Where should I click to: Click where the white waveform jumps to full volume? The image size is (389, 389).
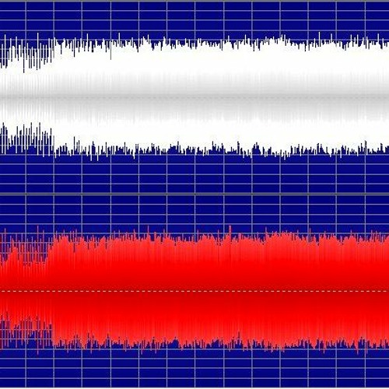[54, 97]
